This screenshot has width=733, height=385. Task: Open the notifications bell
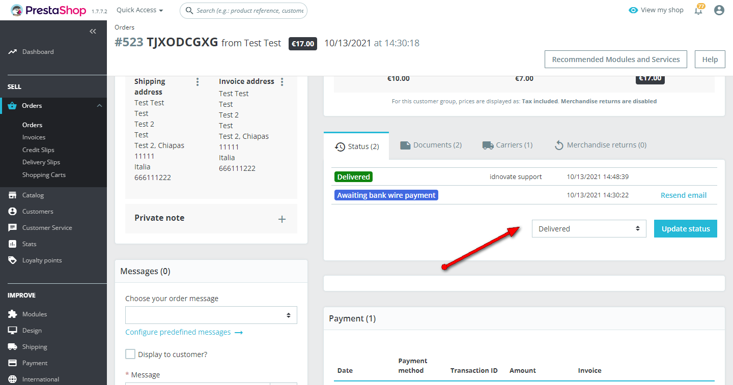tap(699, 10)
